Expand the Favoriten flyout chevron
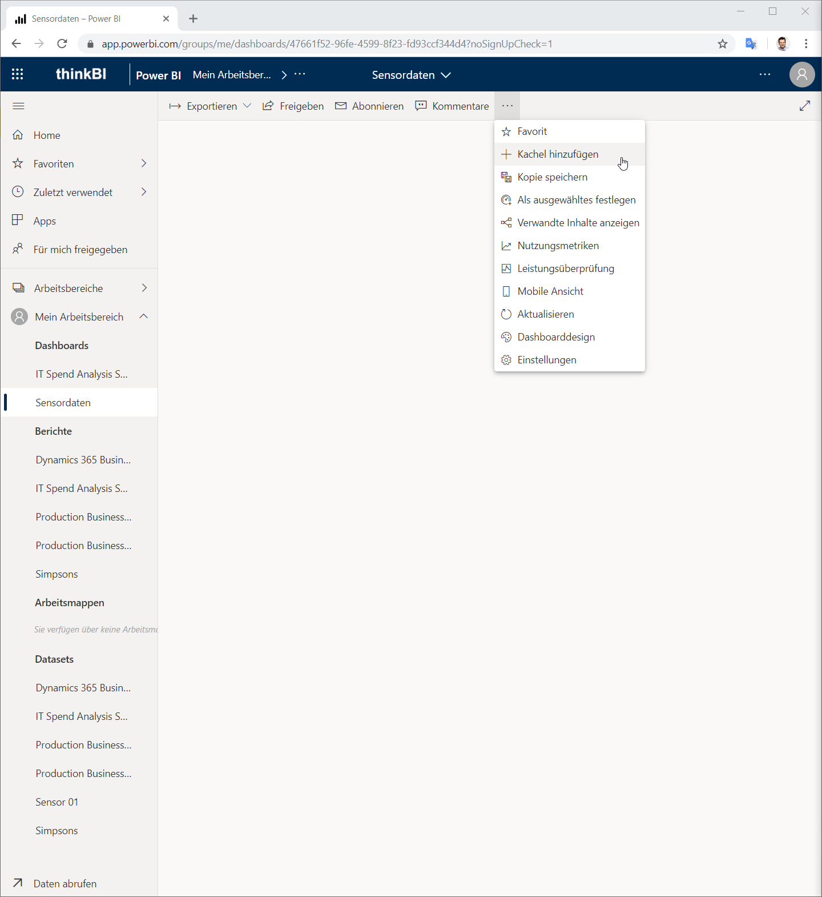 (144, 163)
